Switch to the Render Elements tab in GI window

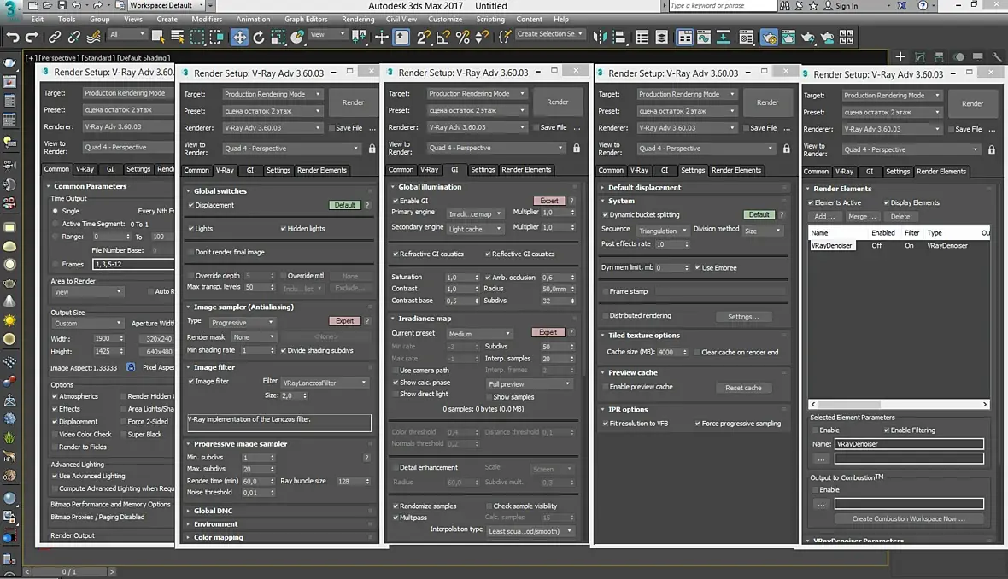(525, 170)
